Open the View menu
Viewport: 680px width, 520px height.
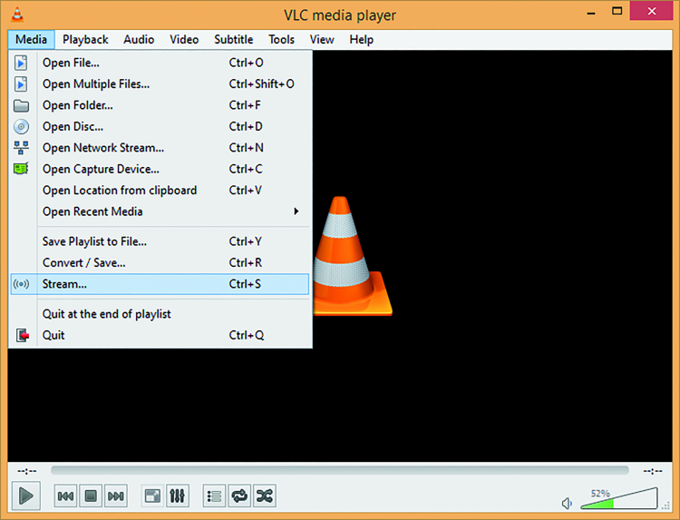pyautogui.click(x=322, y=40)
